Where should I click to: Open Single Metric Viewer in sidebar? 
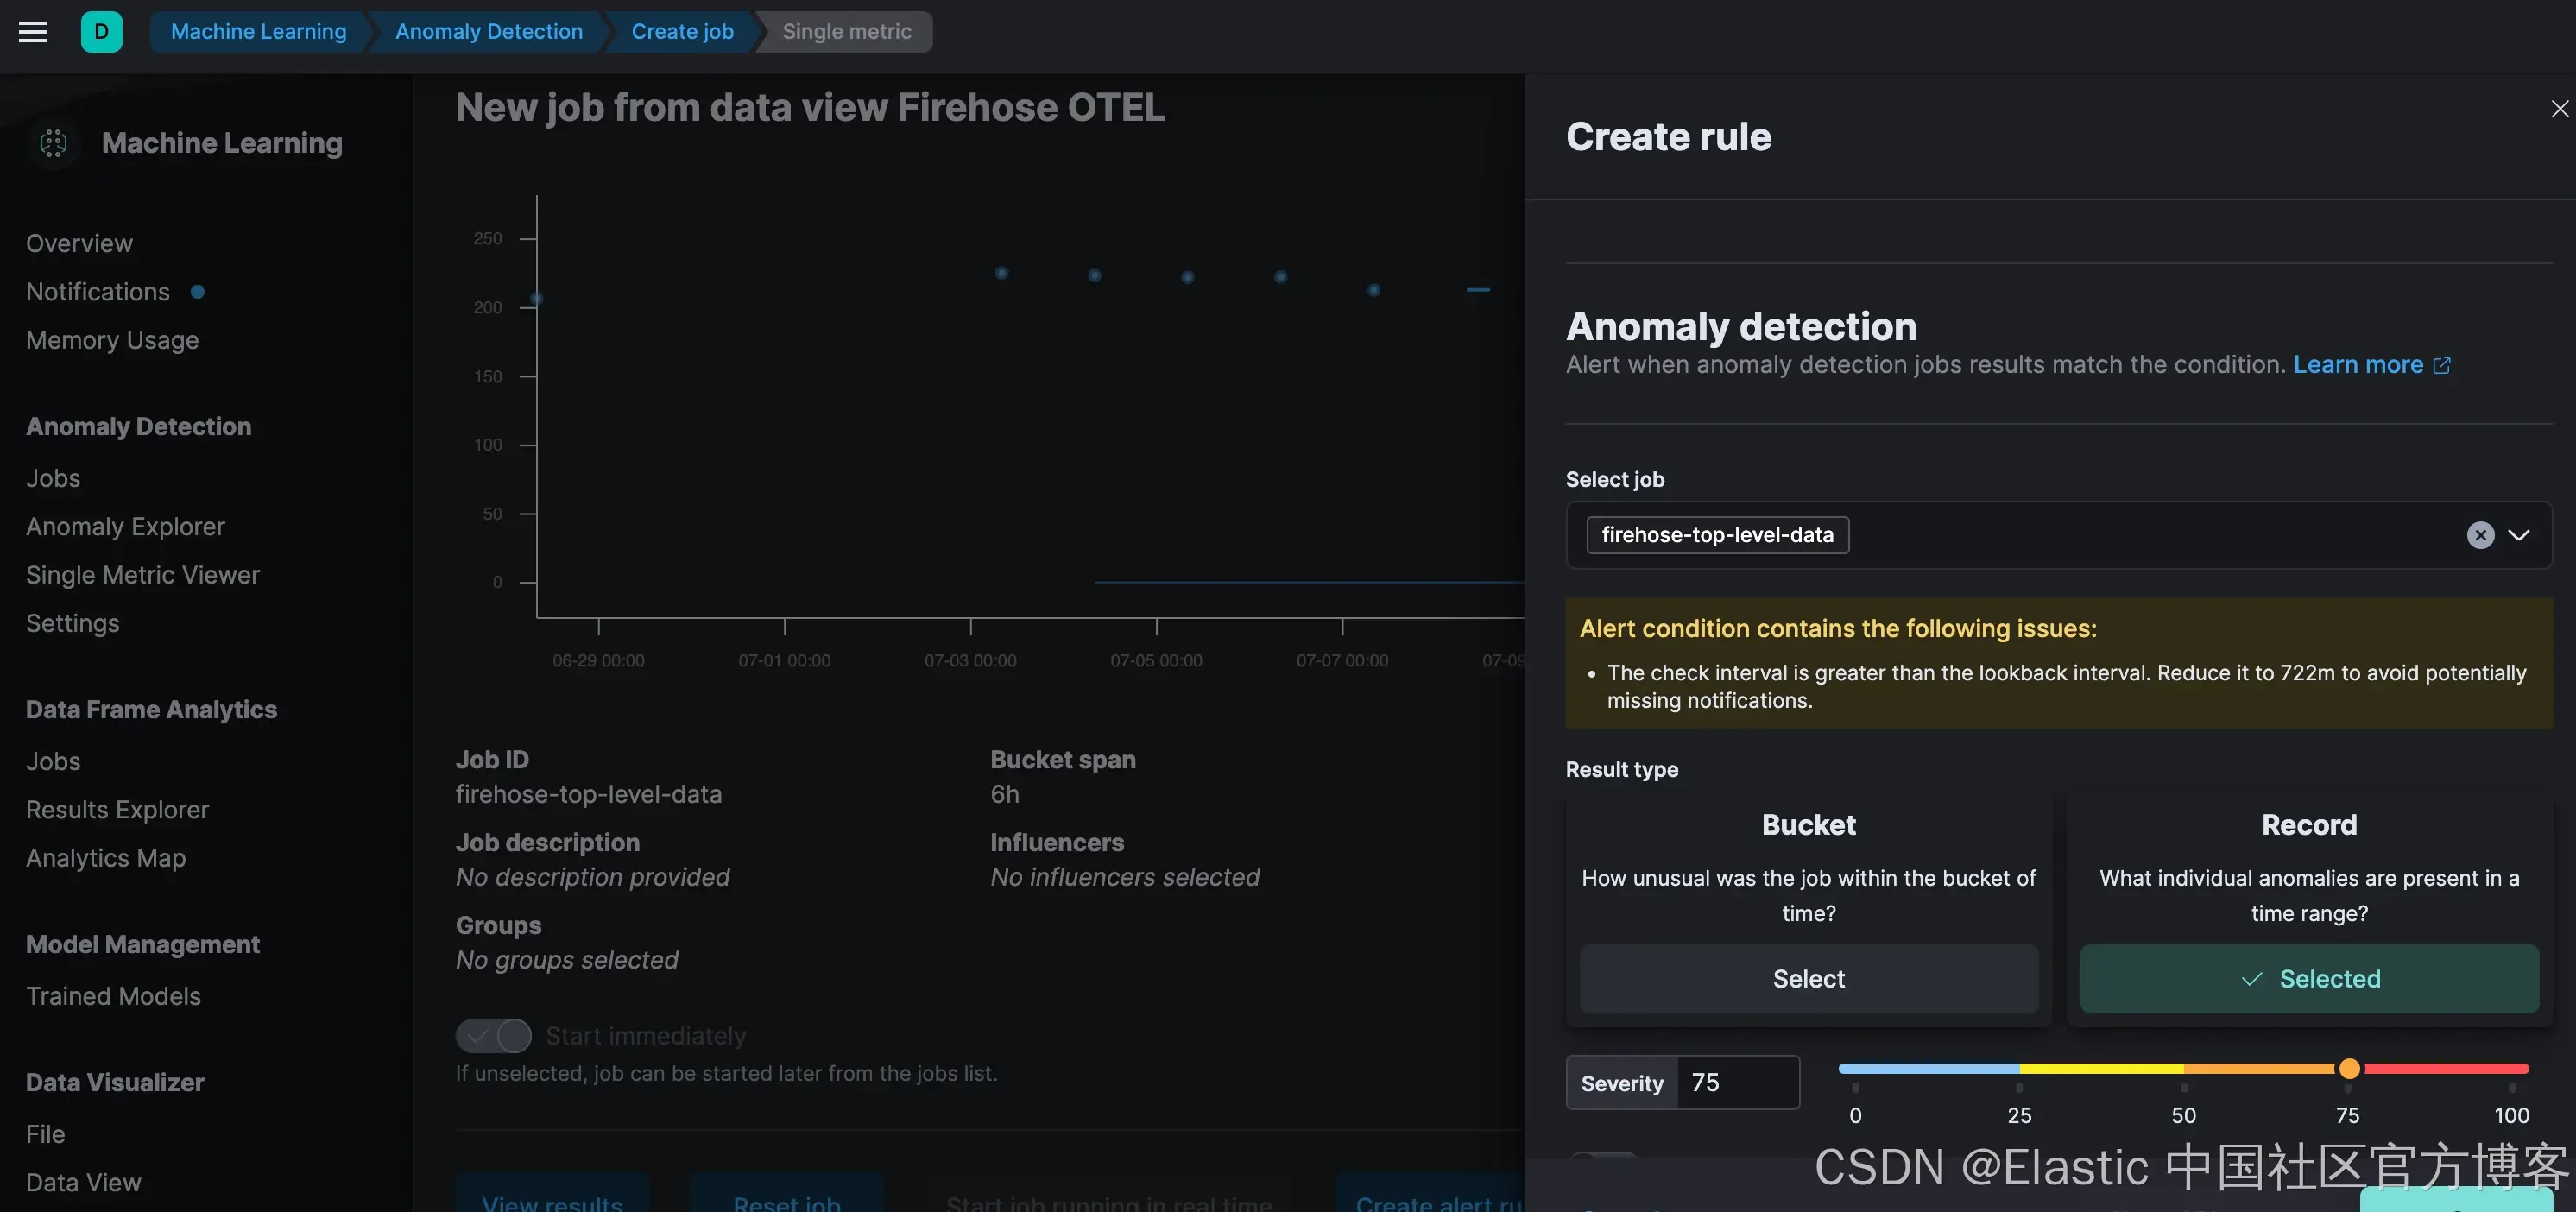pos(142,575)
